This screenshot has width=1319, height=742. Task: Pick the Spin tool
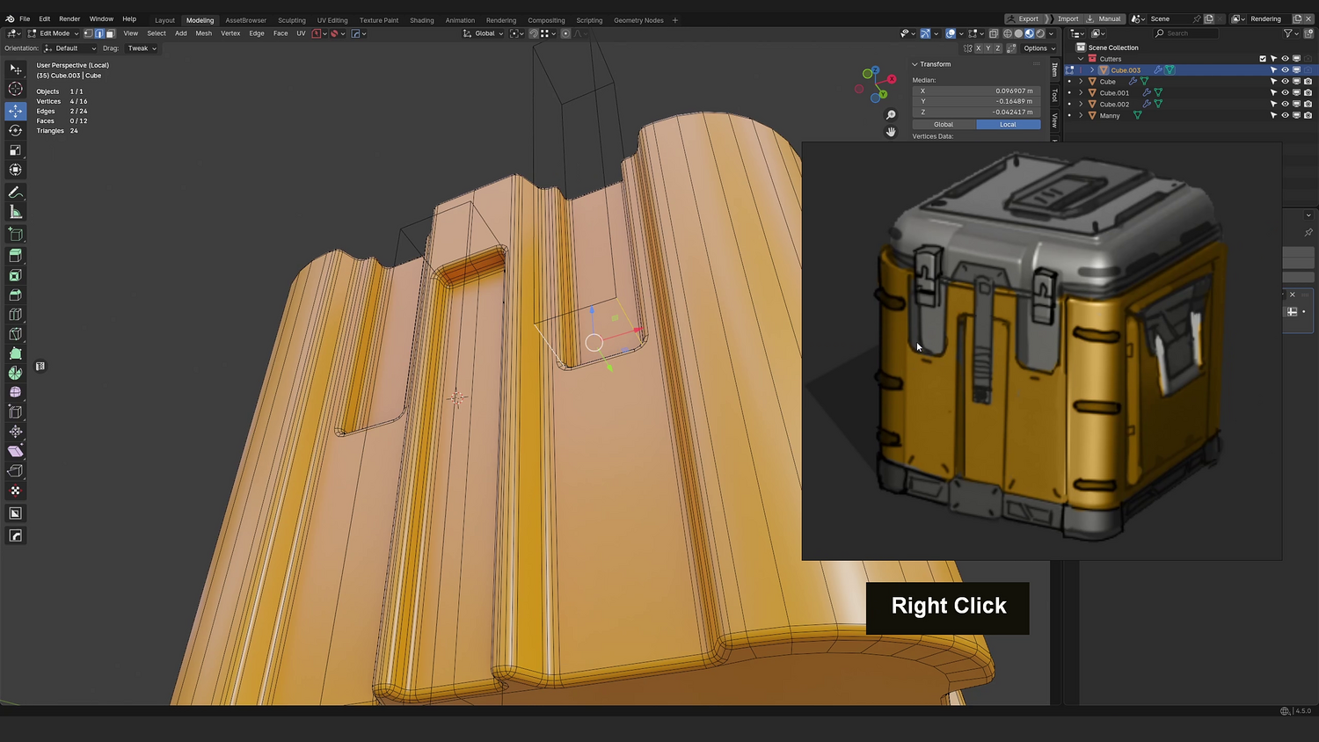pyautogui.click(x=15, y=373)
